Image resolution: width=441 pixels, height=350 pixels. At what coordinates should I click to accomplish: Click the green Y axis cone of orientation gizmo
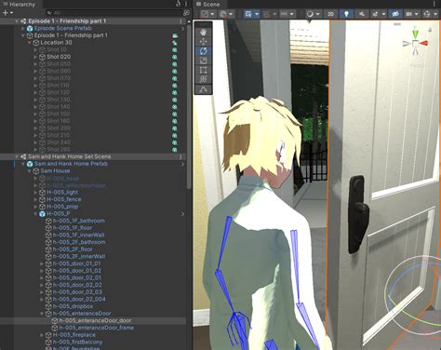(415, 34)
